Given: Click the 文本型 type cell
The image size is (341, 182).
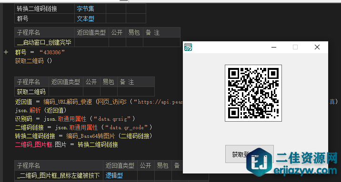Looking at the screenshot, I should point(90,19).
